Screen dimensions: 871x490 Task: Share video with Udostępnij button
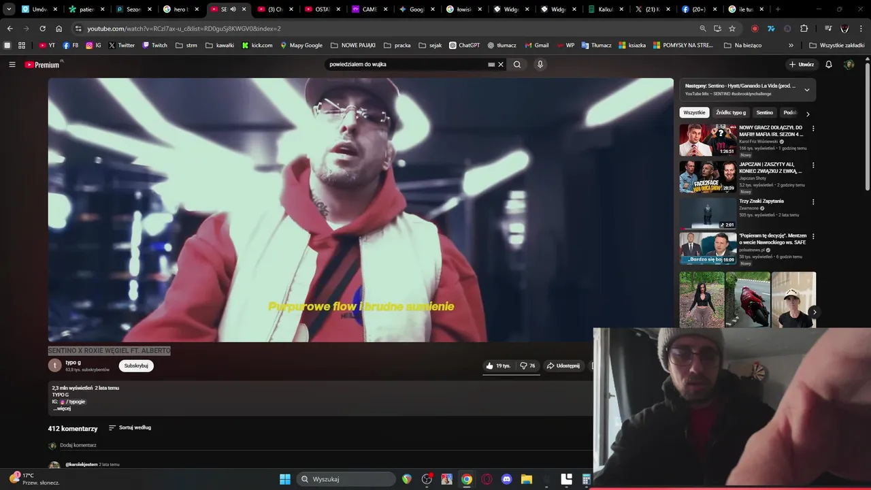tap(563, 365)
